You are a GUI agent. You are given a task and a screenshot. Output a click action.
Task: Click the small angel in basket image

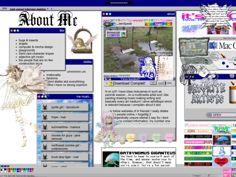[82, 42]
